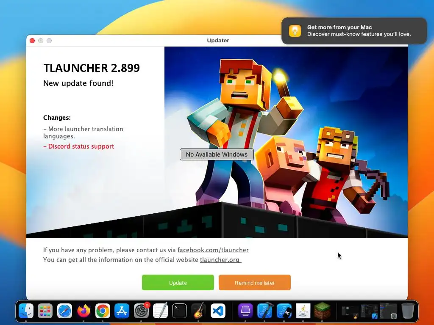Open the minimized window with GarageBand badge

coord(350,312)
